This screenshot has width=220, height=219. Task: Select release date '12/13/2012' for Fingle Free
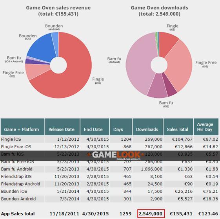coord(67,147)
